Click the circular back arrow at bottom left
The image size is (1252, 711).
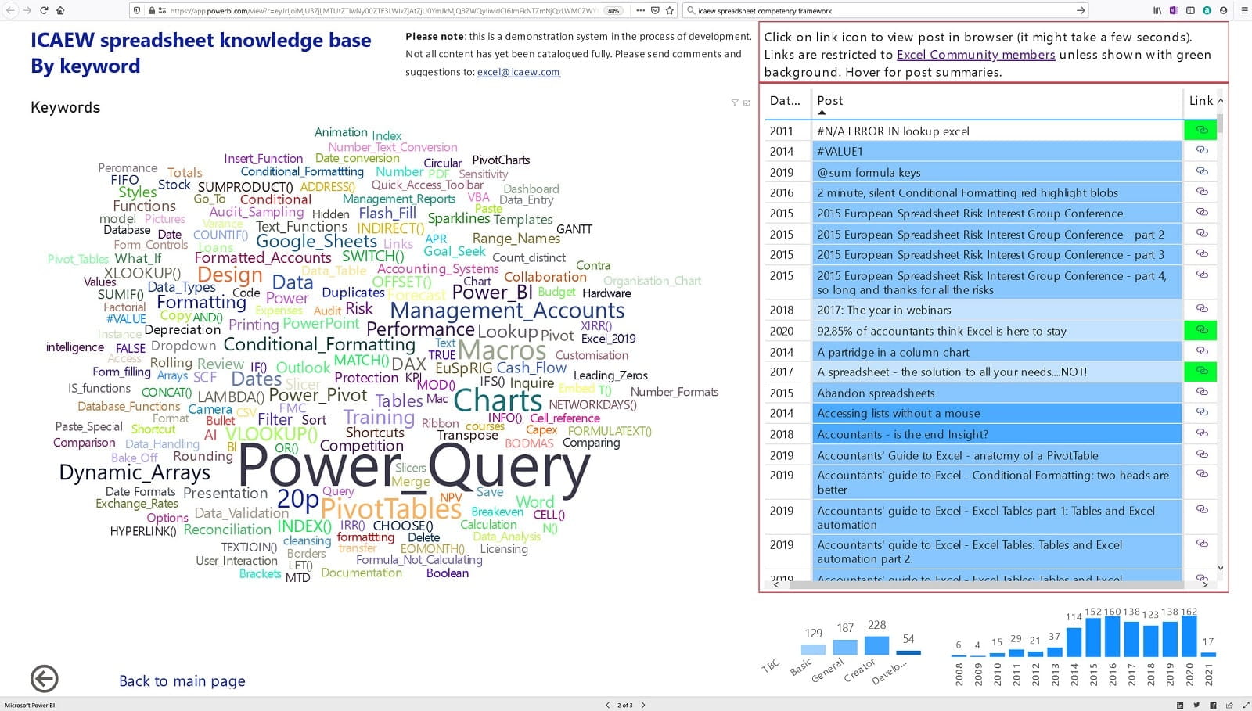click(x=44, y=679)
